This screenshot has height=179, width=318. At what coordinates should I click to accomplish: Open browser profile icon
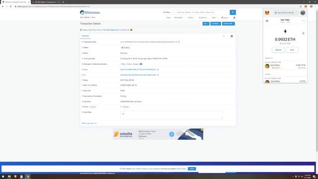point(311,6)
